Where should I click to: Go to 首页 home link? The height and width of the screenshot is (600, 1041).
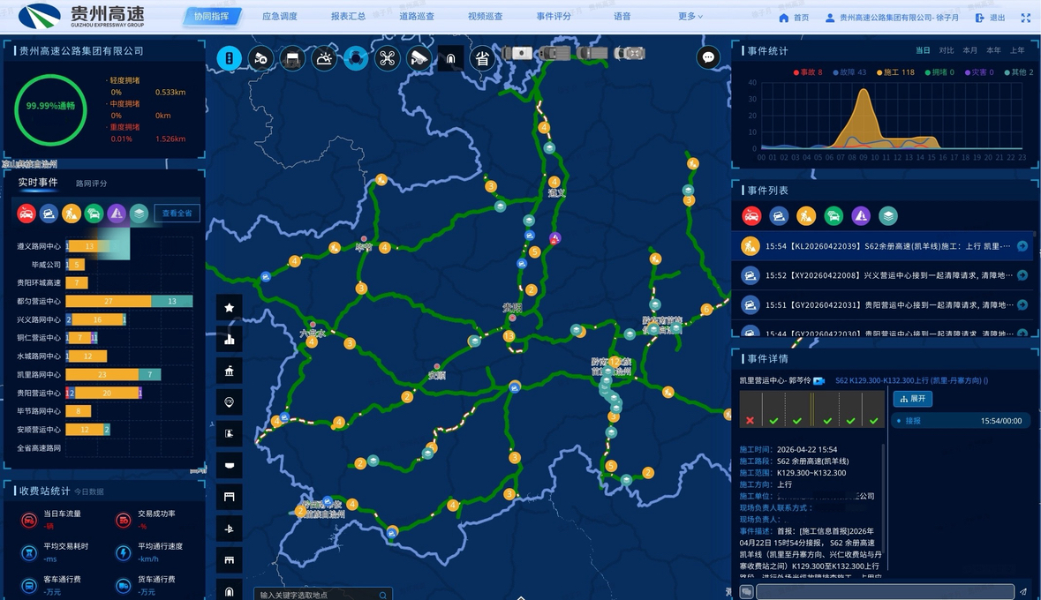click(x=794, y=18)
